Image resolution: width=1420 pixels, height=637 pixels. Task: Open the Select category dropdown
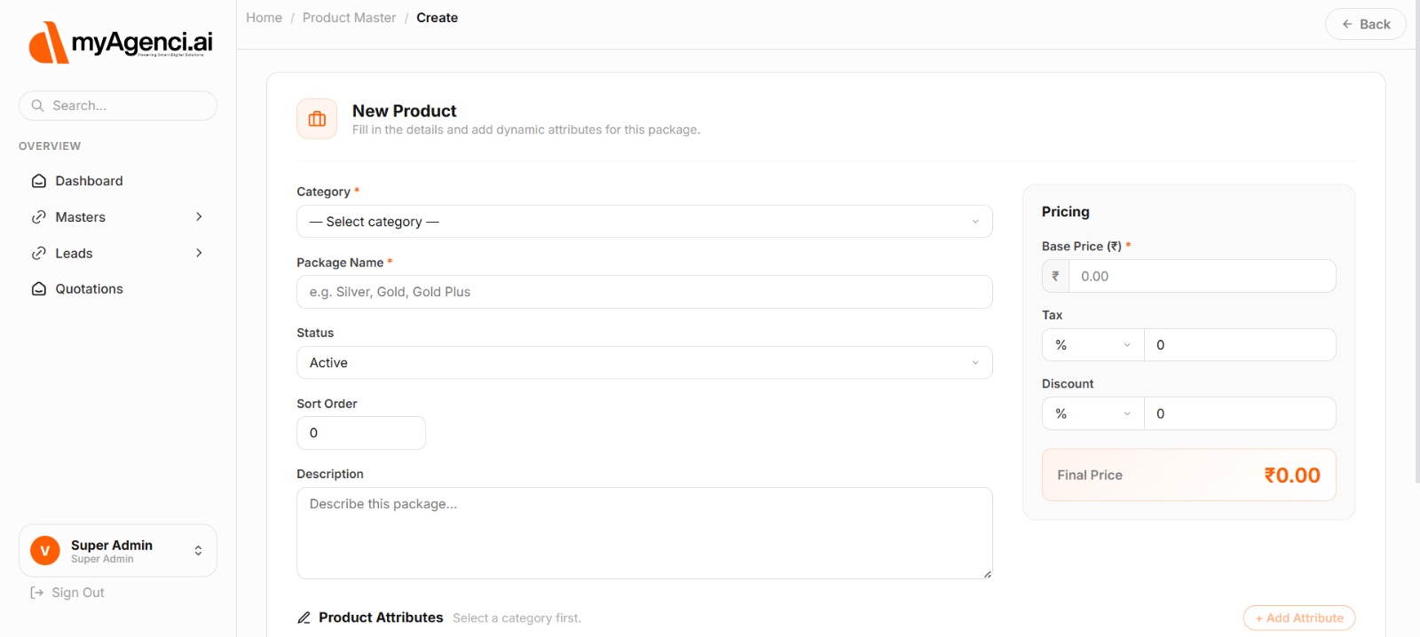[643, 222]
